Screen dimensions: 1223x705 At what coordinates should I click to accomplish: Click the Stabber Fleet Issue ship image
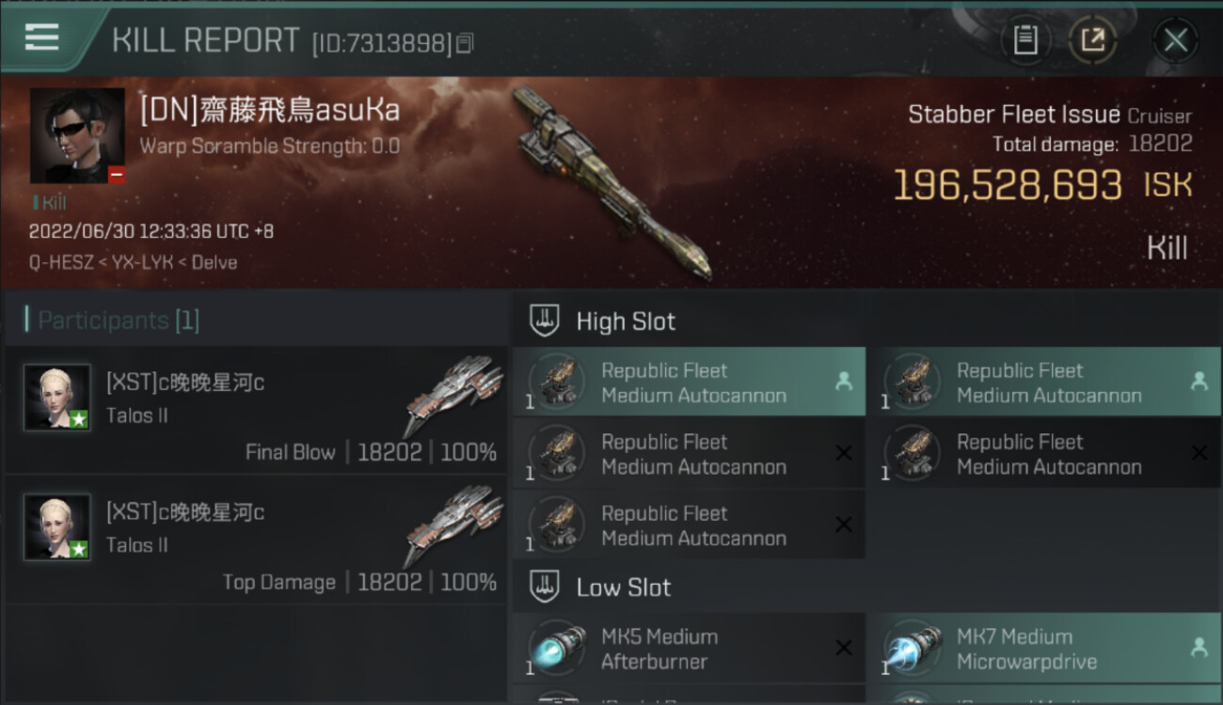pyautogui.click(x=613, y=183)
